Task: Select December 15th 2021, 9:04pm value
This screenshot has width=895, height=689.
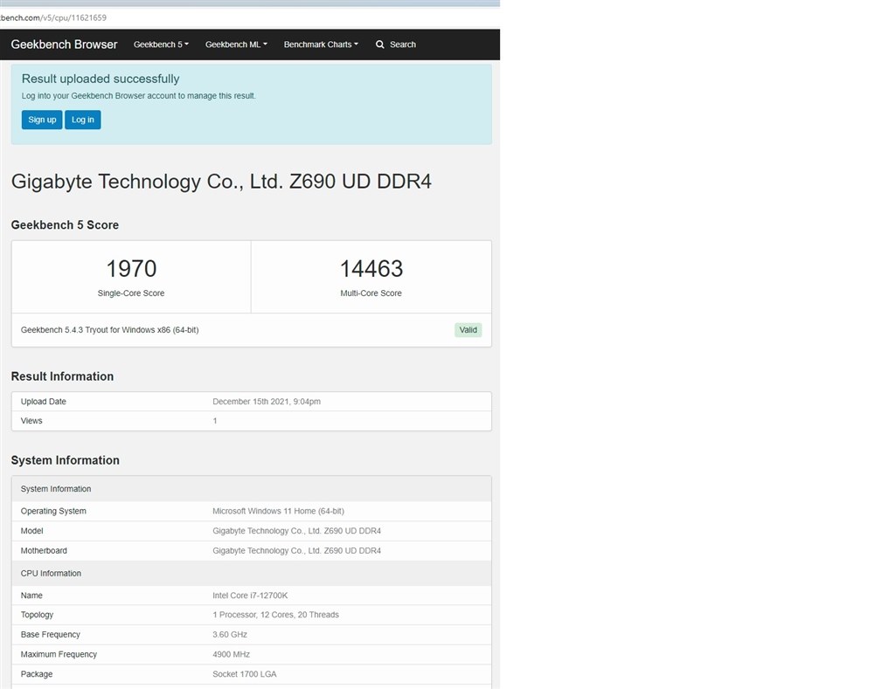Action: pos(267,402)
